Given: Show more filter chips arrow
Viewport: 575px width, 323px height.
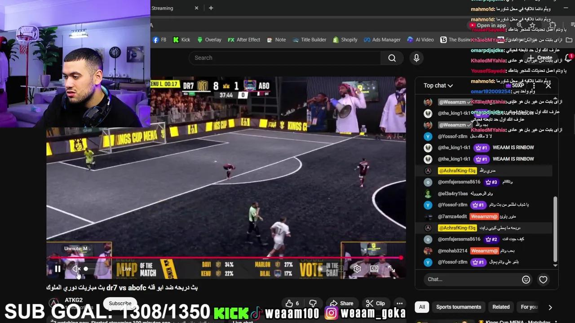Looking at the screenshot, I should (x=550, y=307).
